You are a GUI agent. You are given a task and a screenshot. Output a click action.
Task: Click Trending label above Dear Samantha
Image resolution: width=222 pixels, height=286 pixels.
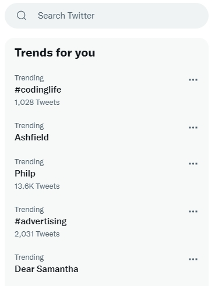click(x=29, y=257)
